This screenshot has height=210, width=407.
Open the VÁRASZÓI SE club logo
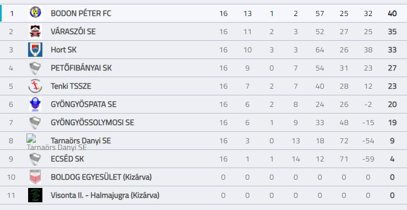[35, 31]
